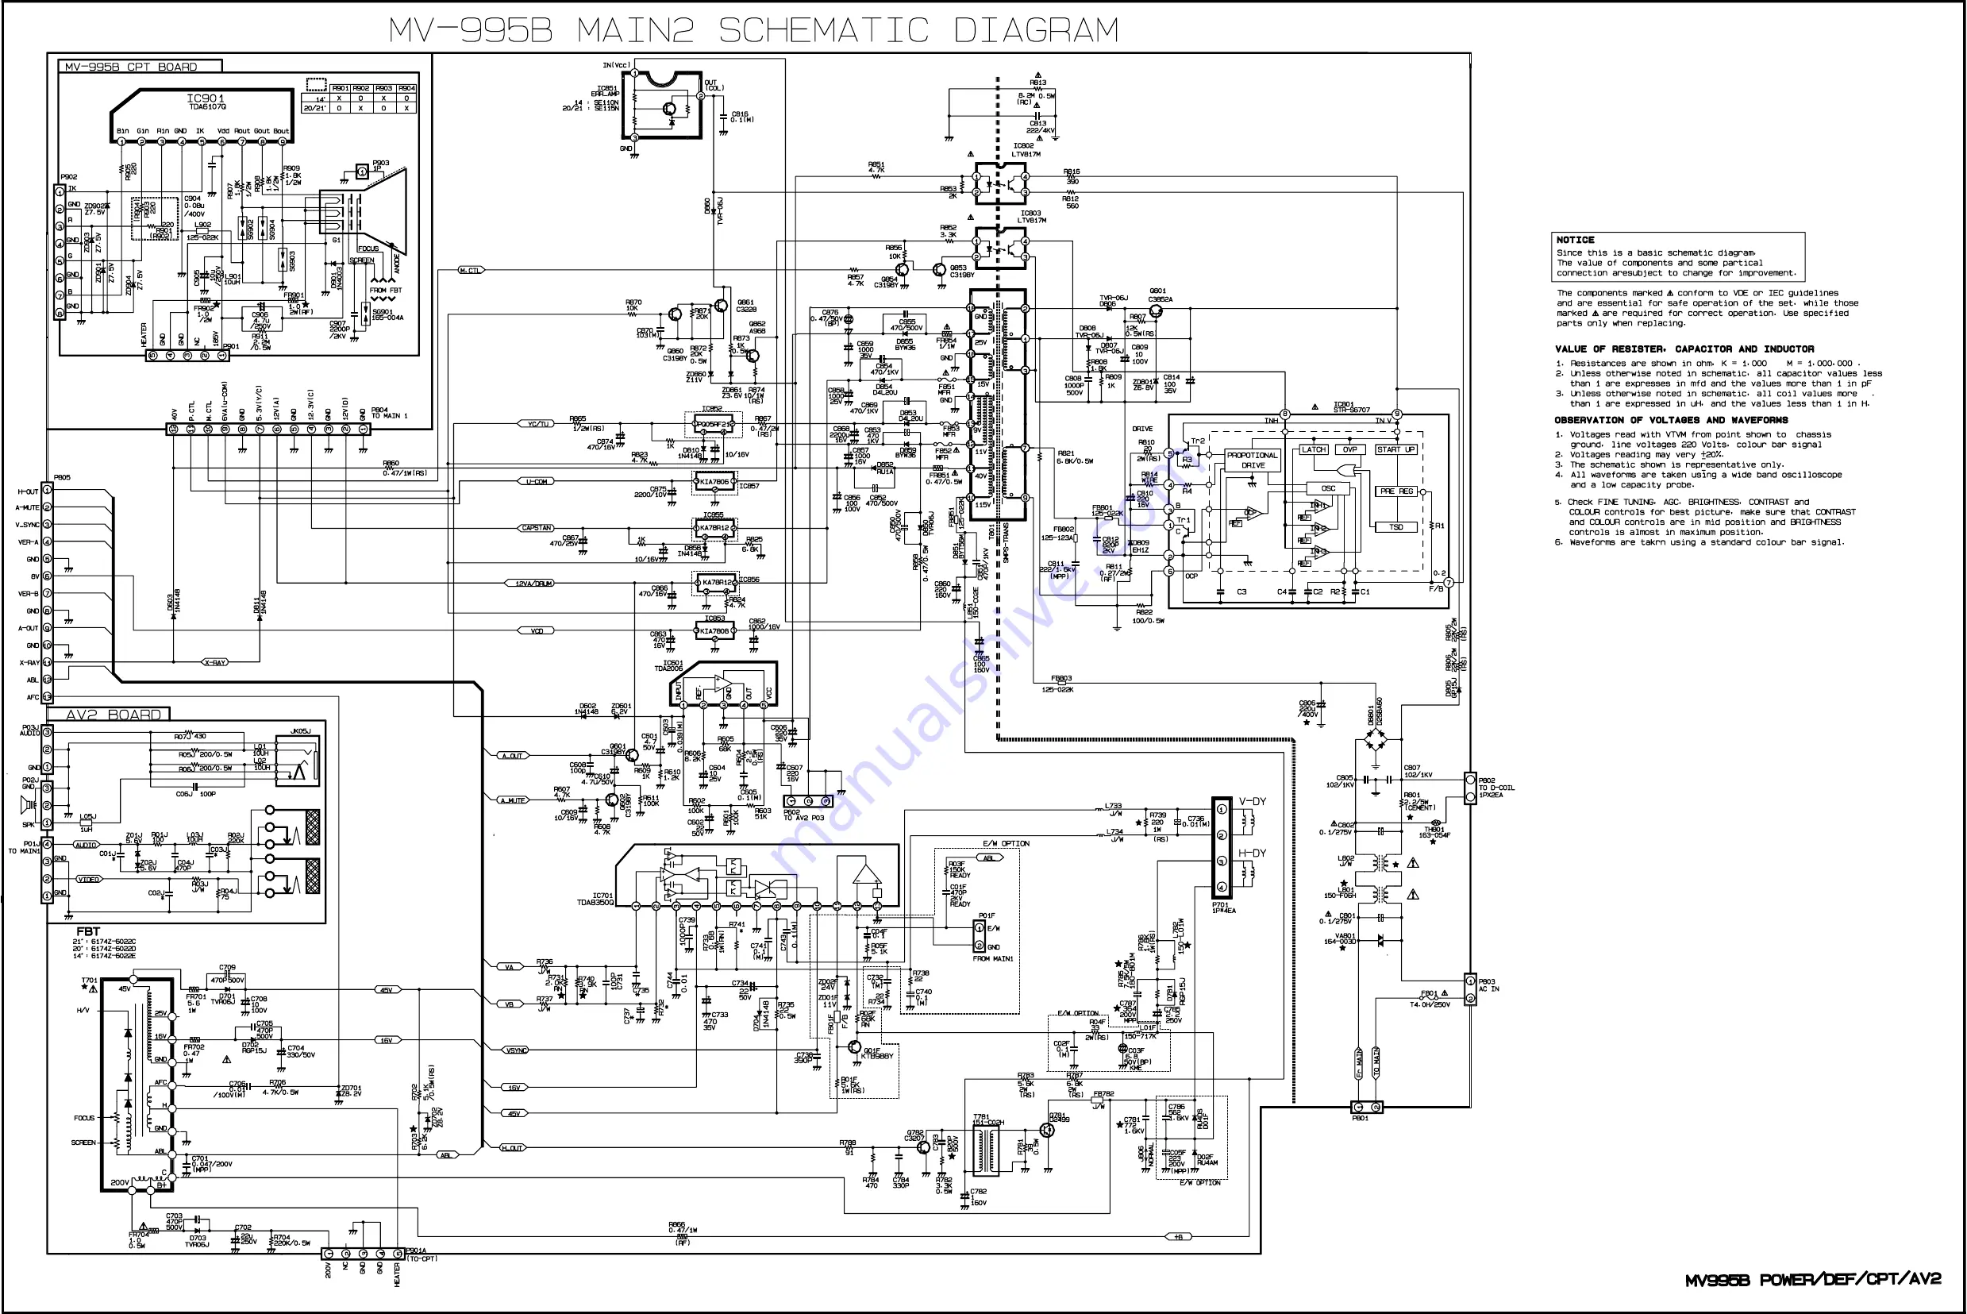The image size is (1967, 1314).
Task: Select the 12VA/DRUM signal tag
Action: pos(529,584)
